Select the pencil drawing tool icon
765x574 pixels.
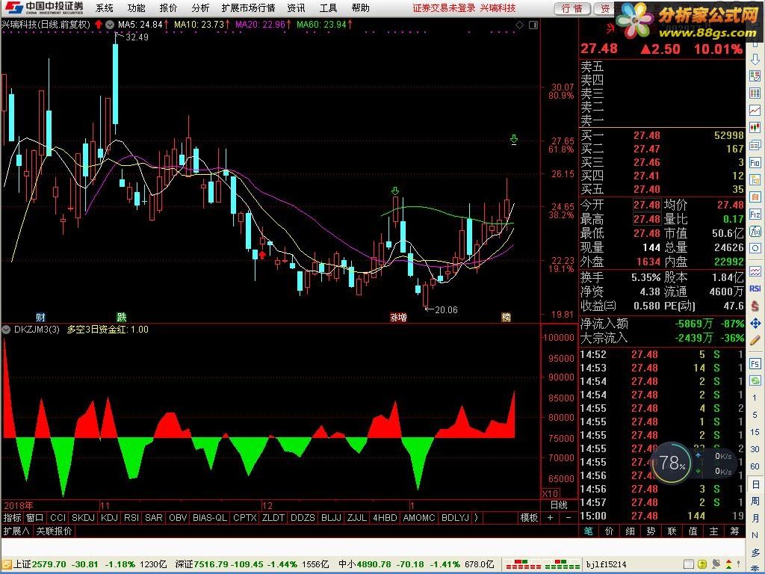coord(755,340)
